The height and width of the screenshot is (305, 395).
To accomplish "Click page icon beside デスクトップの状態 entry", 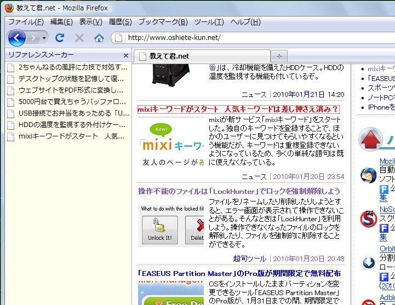I will [x=10, y=79].
